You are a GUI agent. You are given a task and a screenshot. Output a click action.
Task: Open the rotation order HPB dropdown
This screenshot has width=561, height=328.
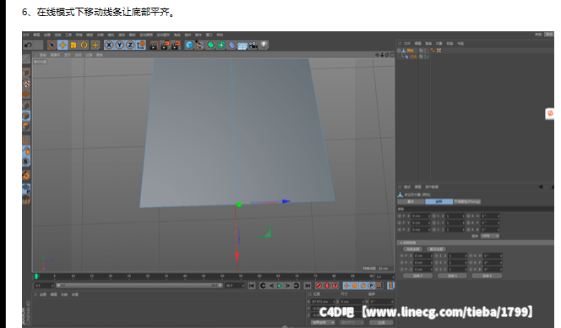coord(490,236)
